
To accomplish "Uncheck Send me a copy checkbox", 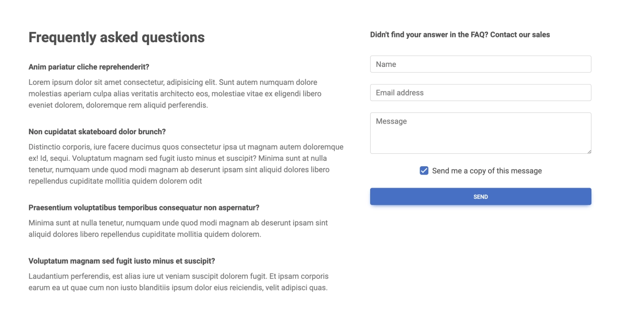I will click(x=424, y=171).
